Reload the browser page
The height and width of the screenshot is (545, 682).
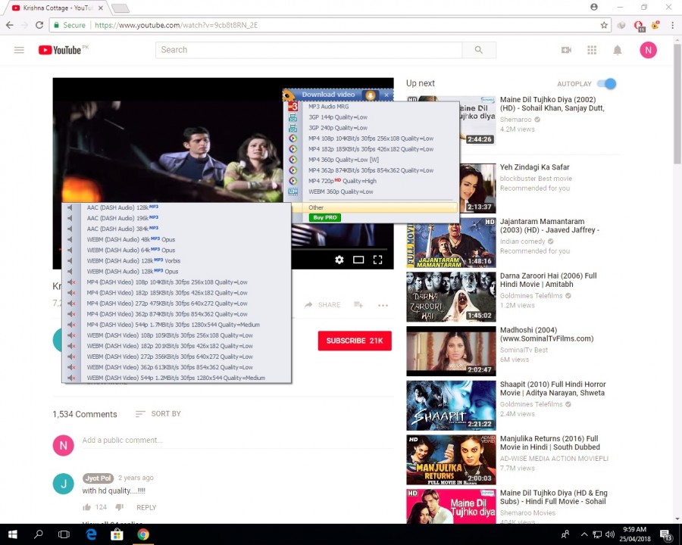point(39,25)
